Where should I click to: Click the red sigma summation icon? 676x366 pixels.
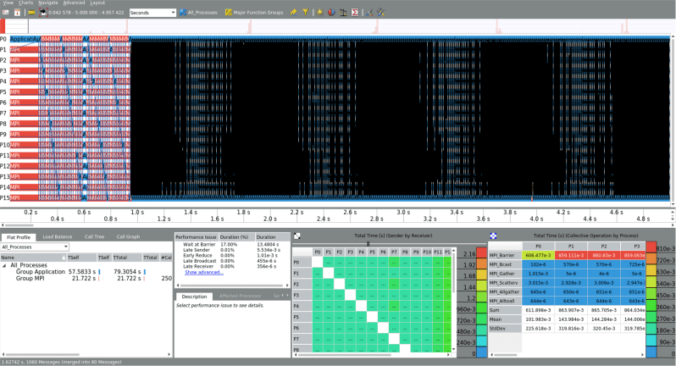pos(355,13)
